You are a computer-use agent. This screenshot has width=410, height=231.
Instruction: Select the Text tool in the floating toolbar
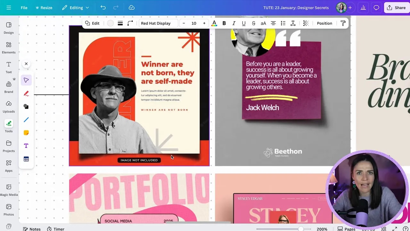point(26,145)
